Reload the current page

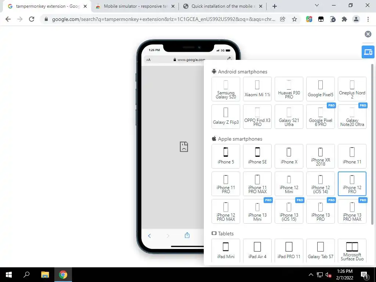[x=32, y=19]
